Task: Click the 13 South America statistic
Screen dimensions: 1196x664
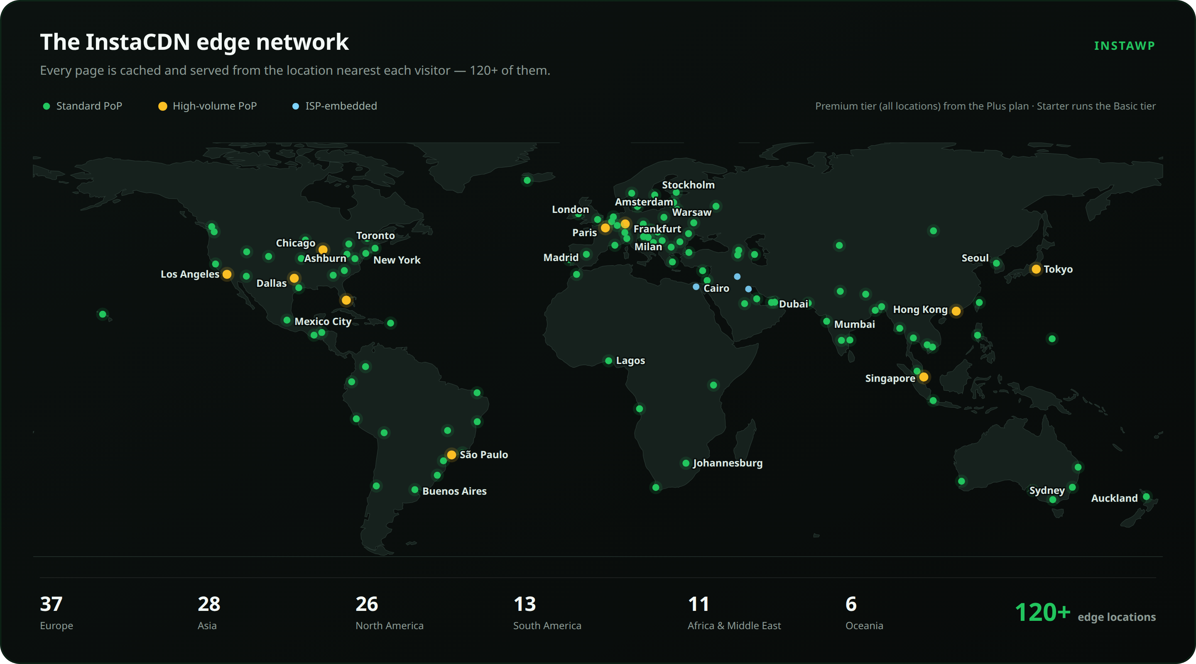Action: tap(547, 613)
